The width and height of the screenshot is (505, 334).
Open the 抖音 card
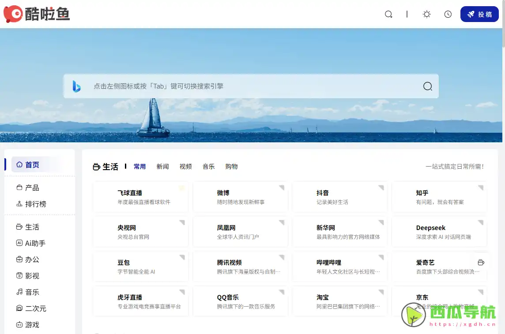(340, 197)
